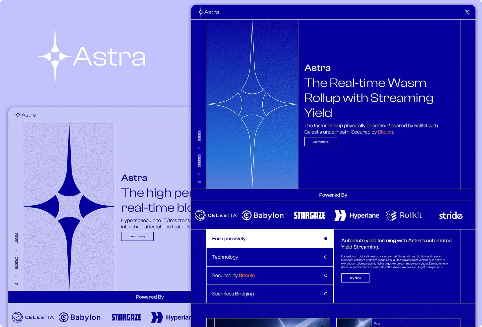482x327 pixels.
Task: Click Stargaze logo in dark window
Action: coord(310,215)
